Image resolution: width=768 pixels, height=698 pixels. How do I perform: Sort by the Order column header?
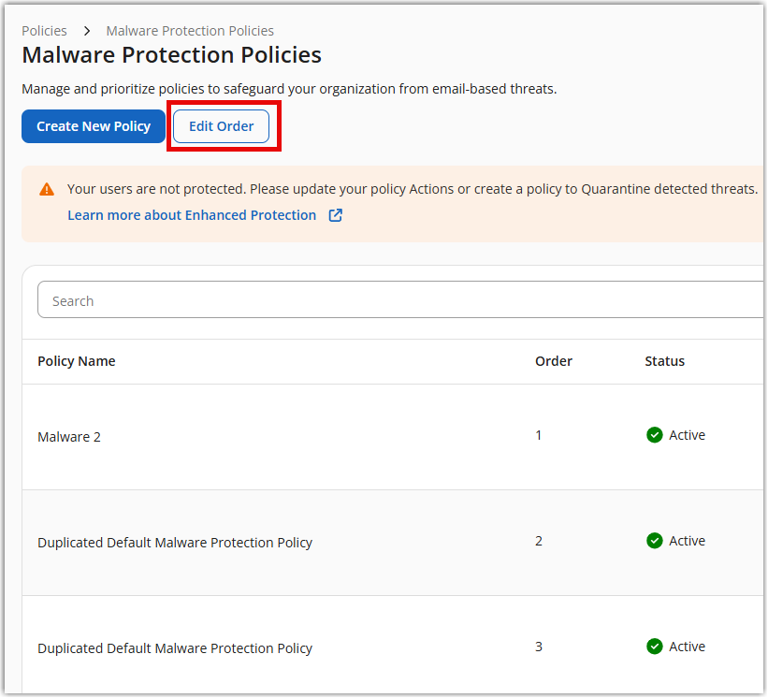[x=553, y=361]
